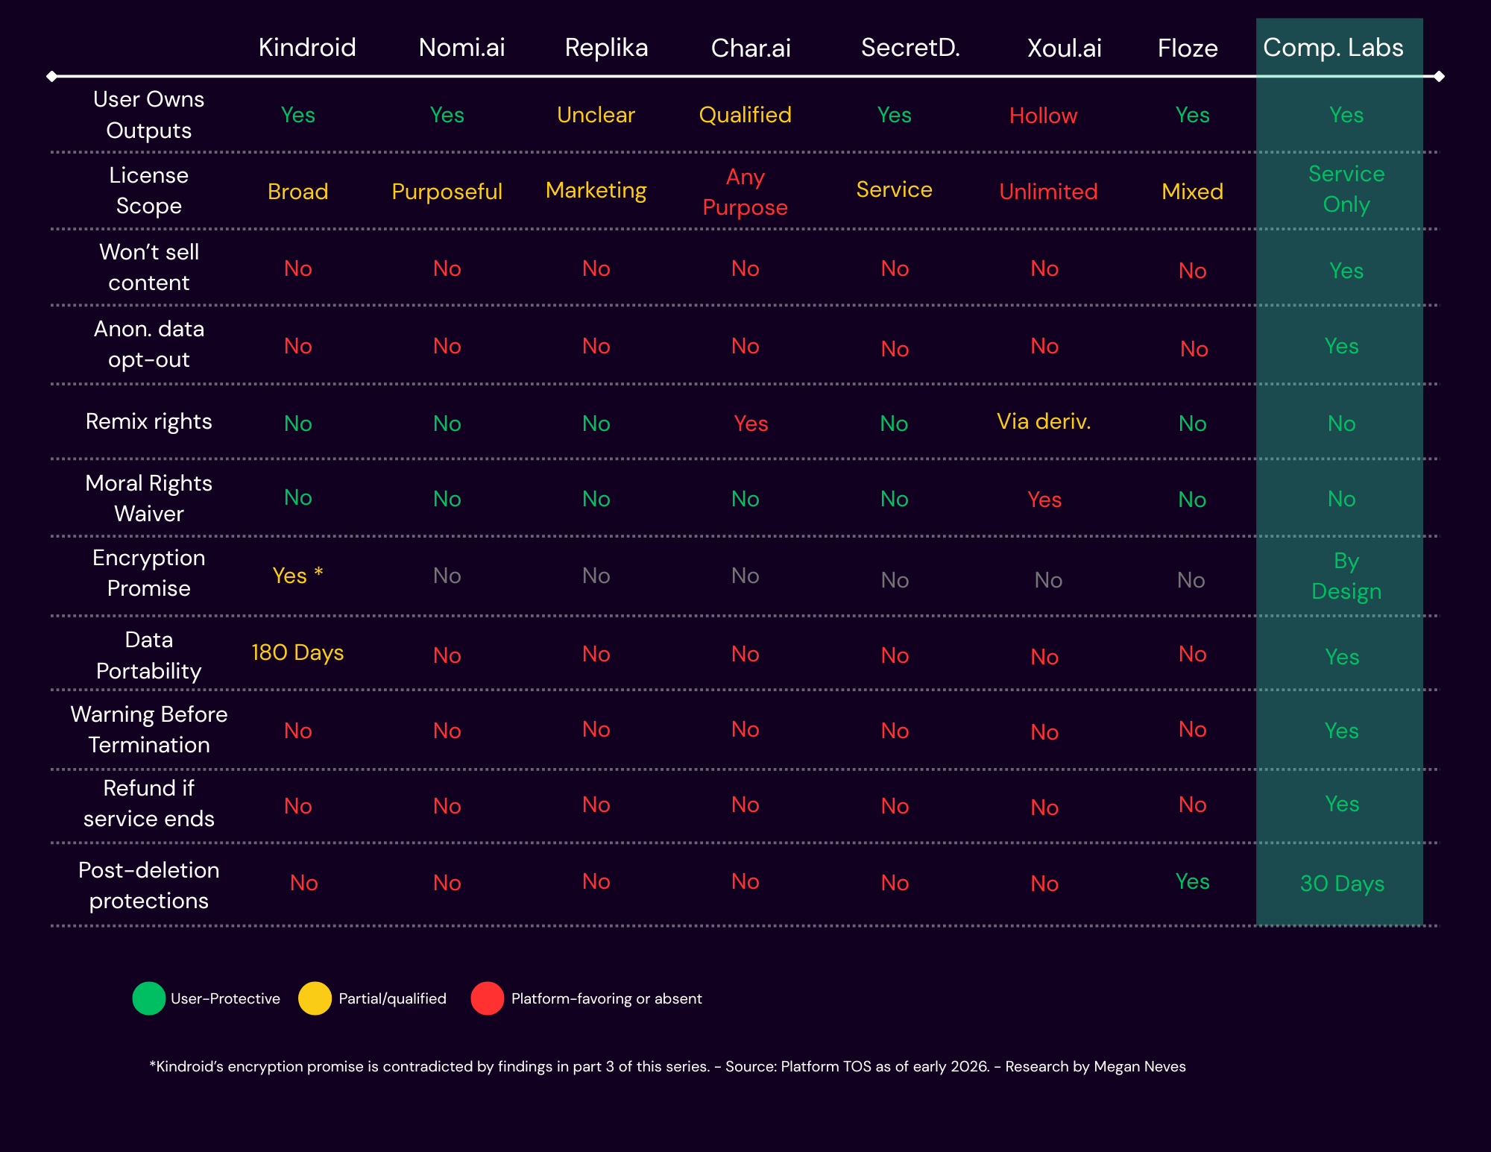Click the green User-Protective legend circle
Screen dimensions: 1491x1152
coord(148,998)
